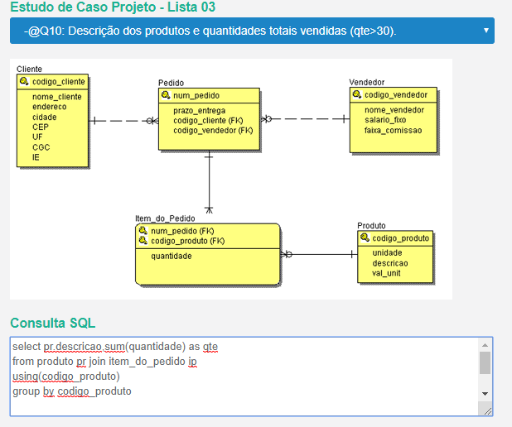Click 'prazo_entrega' attribute in Pedido

tap(199, 111)
